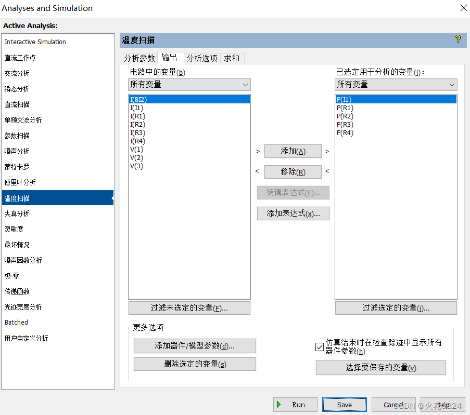Open 添加器件/模型参数 dialog

pos(195,346)
